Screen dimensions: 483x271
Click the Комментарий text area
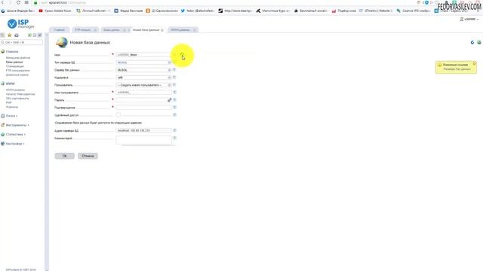143,140
